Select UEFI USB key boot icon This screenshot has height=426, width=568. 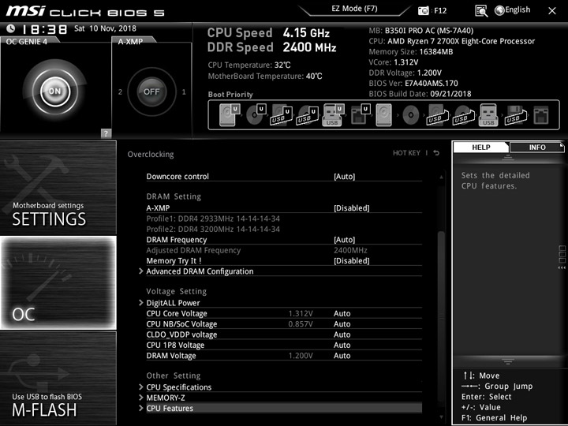pyautogui.click(x=333, y=115)
